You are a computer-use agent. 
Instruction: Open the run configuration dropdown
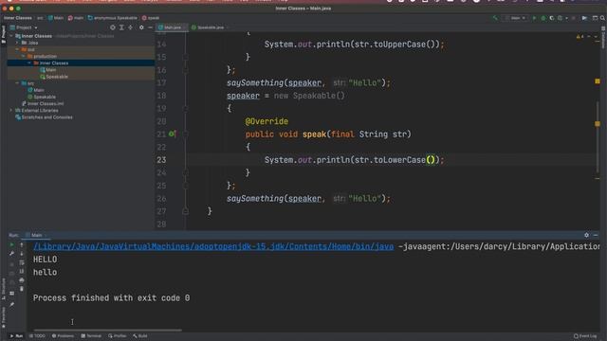pyautogui.click(x=516, y=18)
